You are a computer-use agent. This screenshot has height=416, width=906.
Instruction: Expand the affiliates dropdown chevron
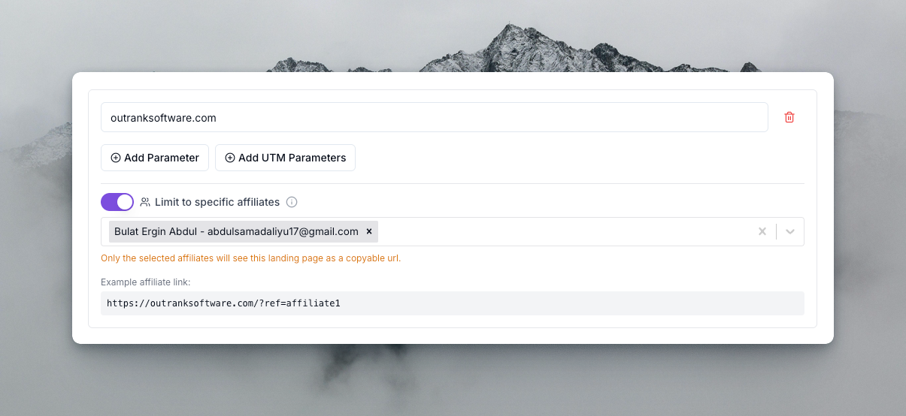(790, 231)
